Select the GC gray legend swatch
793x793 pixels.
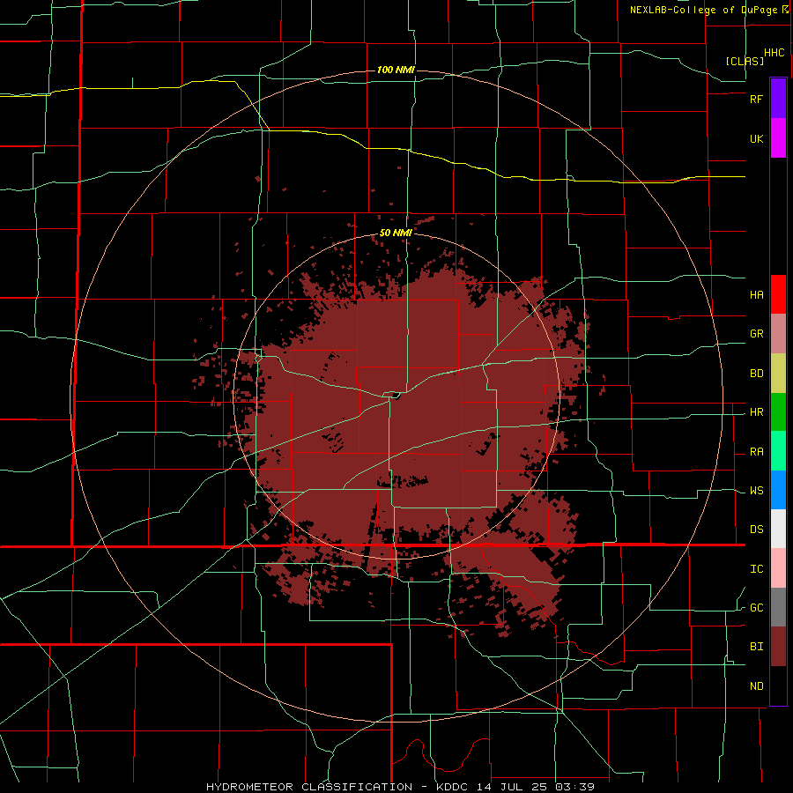click(x=778, y=607)
